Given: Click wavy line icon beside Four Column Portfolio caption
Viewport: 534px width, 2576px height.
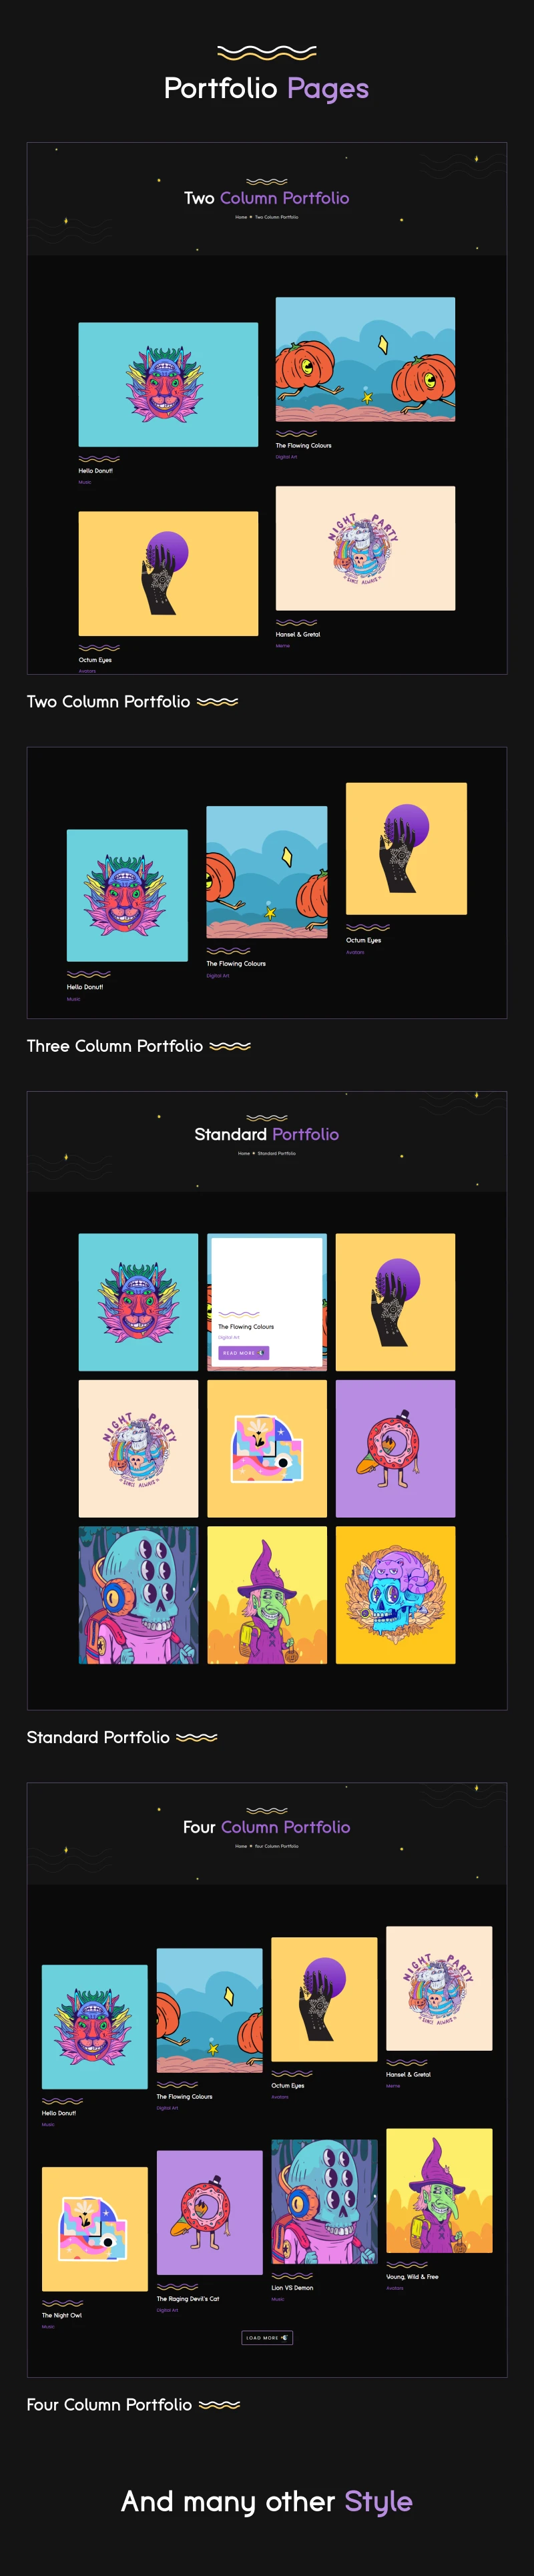Looking at the screenshot, I should (220, 2405).
